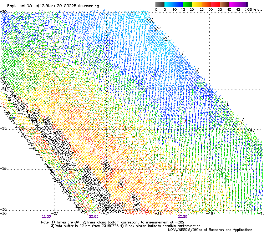This screenshot has height=232, width=264.
Task: Click the '-27' longitude label
Action: [55, 213]
